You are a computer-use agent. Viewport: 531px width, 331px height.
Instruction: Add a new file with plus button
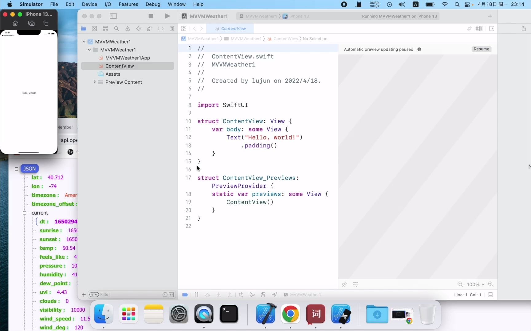tap(84, 295)
